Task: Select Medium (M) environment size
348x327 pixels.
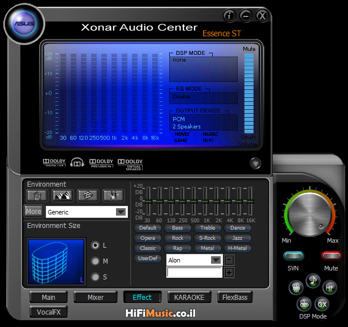Action: pyautogui.click(x=96, y=261)
